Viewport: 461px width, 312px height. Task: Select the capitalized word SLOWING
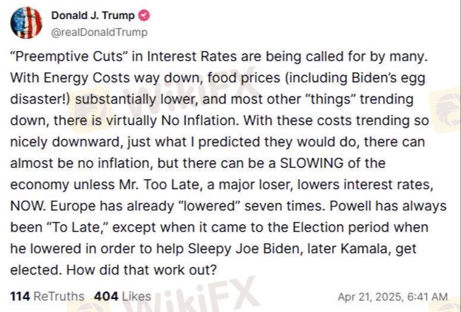click(312, 163)
